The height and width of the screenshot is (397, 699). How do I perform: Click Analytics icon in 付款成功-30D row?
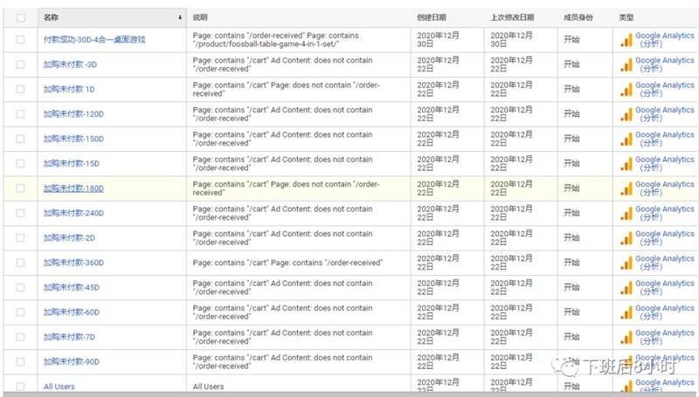(626, 40)
